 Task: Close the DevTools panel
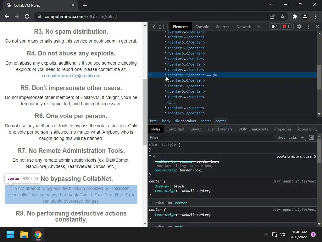click(x=318, y=26)
